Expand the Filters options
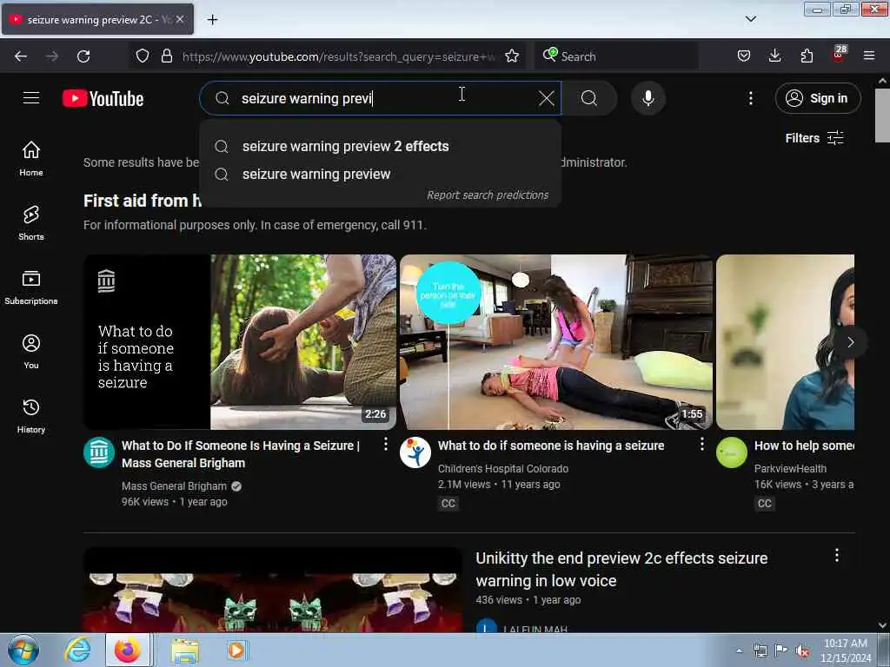 tap(814, 138)
